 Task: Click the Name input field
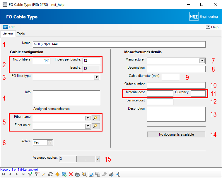coord(119,44)
